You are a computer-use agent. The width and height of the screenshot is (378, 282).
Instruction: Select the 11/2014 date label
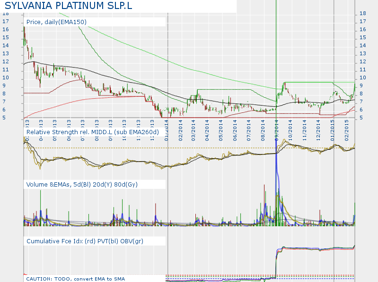tap(304, 130)
